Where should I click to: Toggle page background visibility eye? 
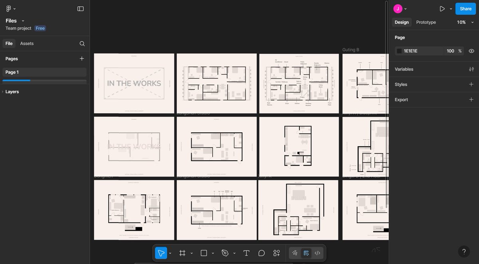[x=471, y=51]
